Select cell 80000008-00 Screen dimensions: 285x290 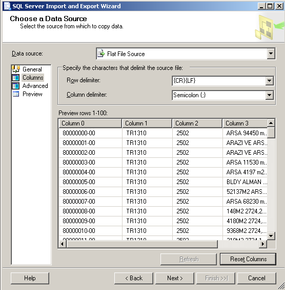pyautogui.click(x=90, y=211)
